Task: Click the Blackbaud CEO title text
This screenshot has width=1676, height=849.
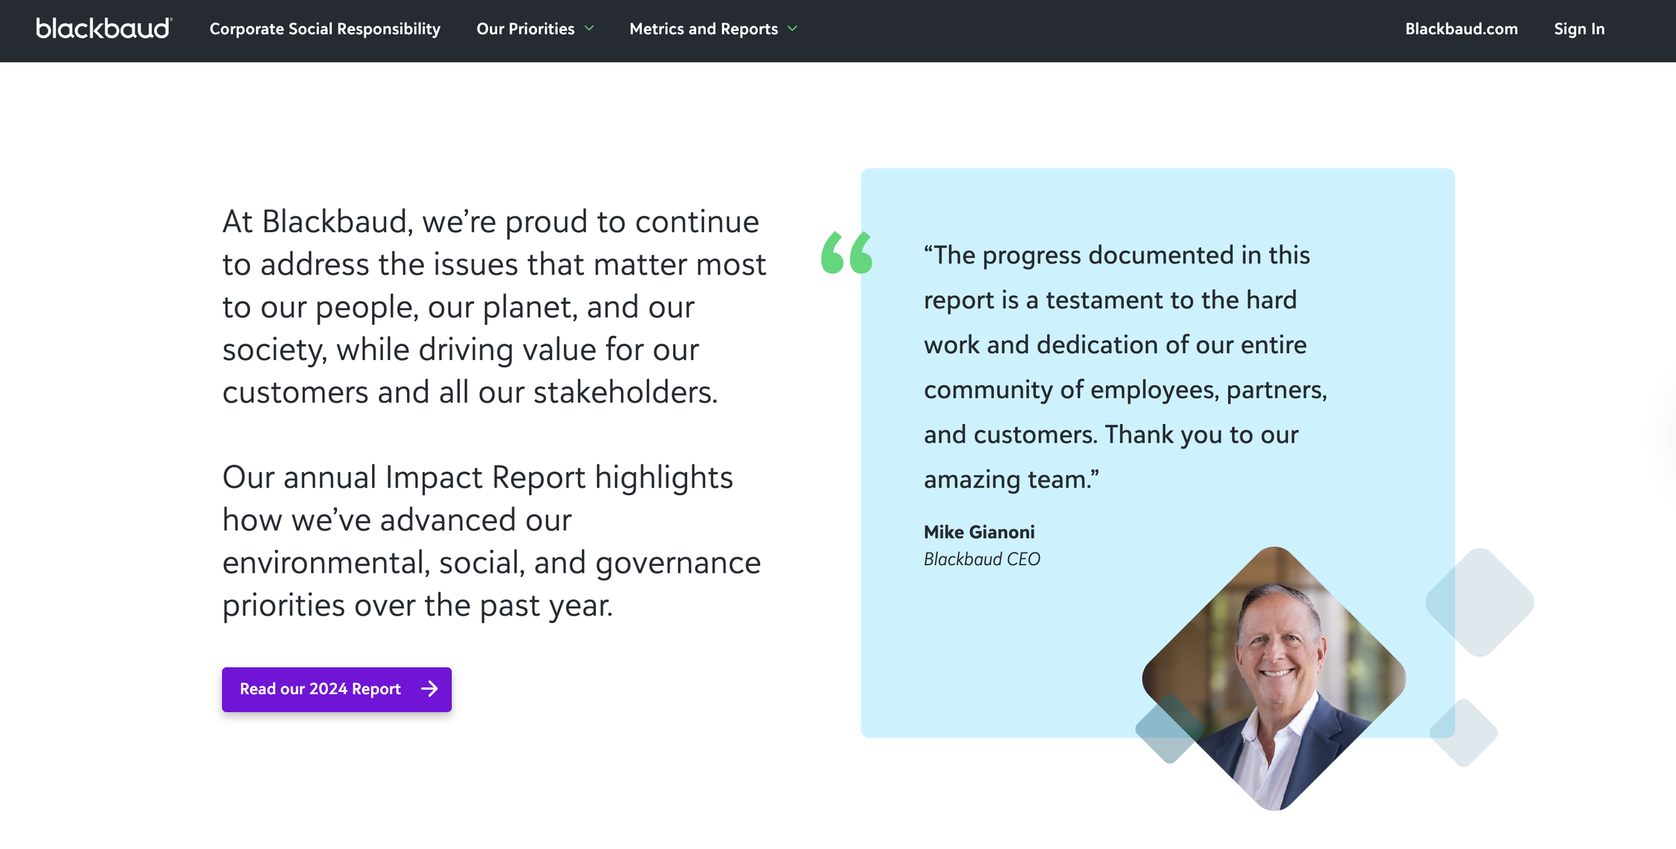Action: [x=981, y=559]
